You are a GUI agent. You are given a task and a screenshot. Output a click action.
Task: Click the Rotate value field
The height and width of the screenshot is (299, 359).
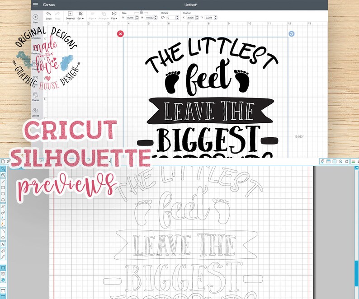(x=171, y=18)
